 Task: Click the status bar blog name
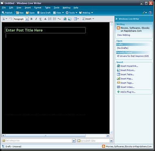(129, 147)
